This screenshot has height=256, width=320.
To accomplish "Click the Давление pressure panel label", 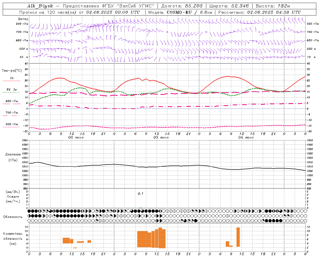I will tap(13, 154).
